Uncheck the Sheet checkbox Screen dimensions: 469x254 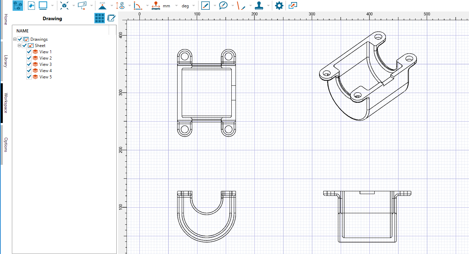tap(24, 46)
